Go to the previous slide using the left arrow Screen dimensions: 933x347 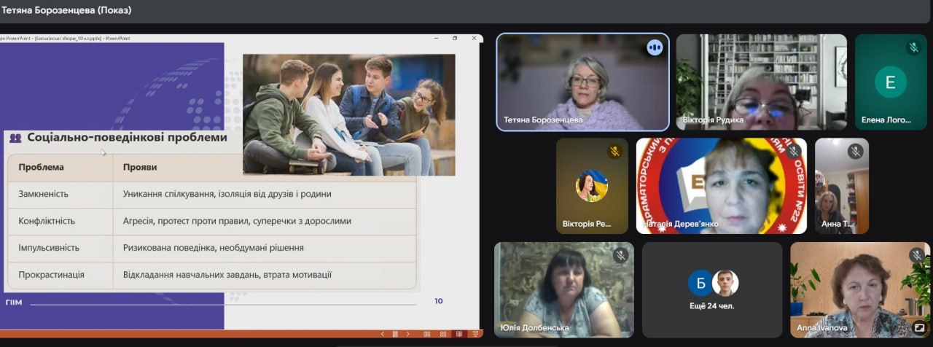tap(382, 334)
